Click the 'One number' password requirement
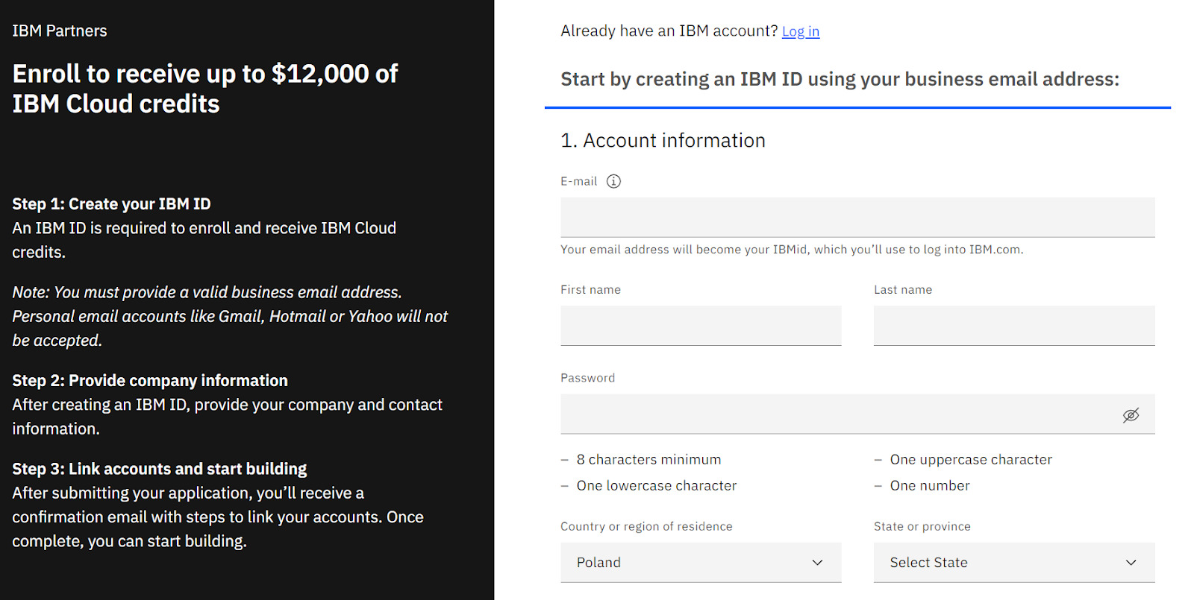This screenshot has width=1194, height=600. tap(929, 486)
